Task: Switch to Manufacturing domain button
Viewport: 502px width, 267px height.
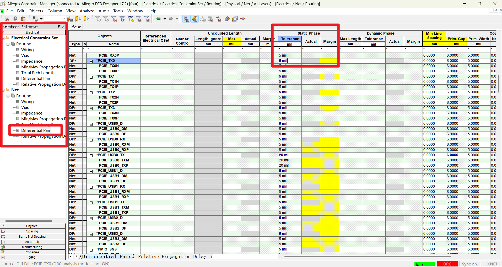Action: pyautogui.click(x=32, y=247)
